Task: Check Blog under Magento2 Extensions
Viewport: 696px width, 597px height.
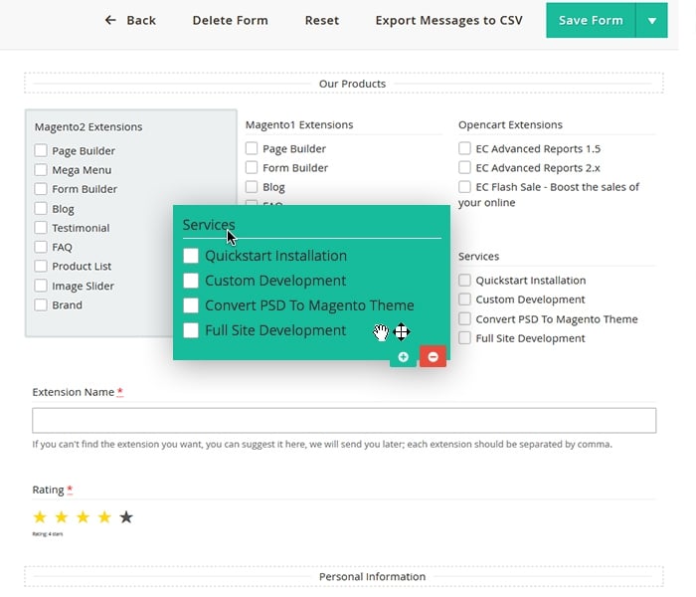Action: coord(41,208)
